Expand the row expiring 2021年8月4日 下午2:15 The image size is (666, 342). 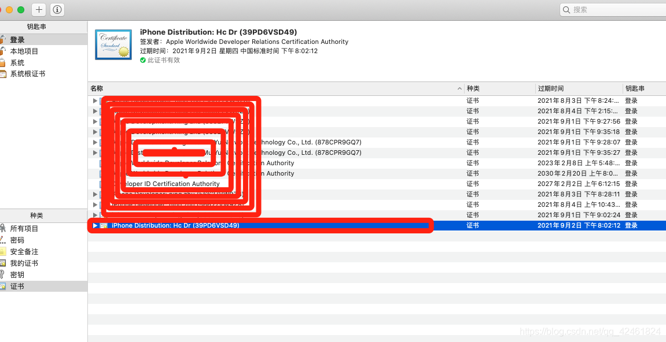(95, 111)
